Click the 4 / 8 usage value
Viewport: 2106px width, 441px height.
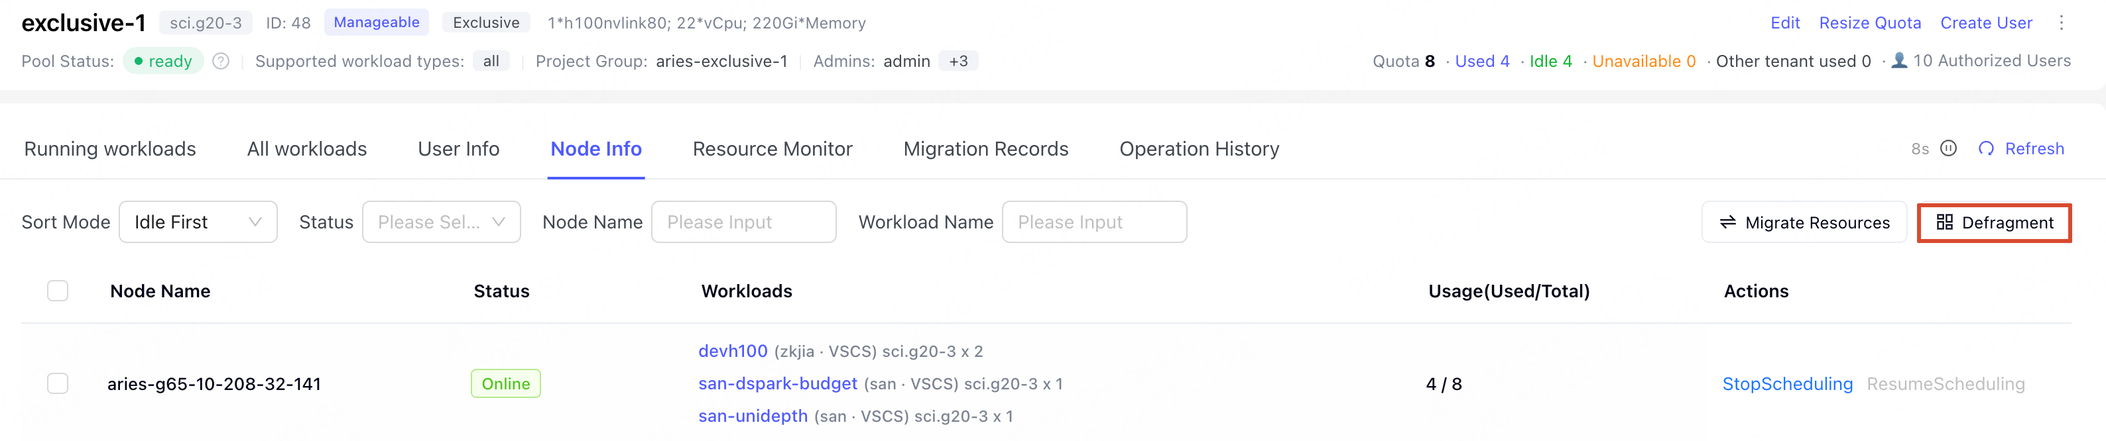point(1444,384)
